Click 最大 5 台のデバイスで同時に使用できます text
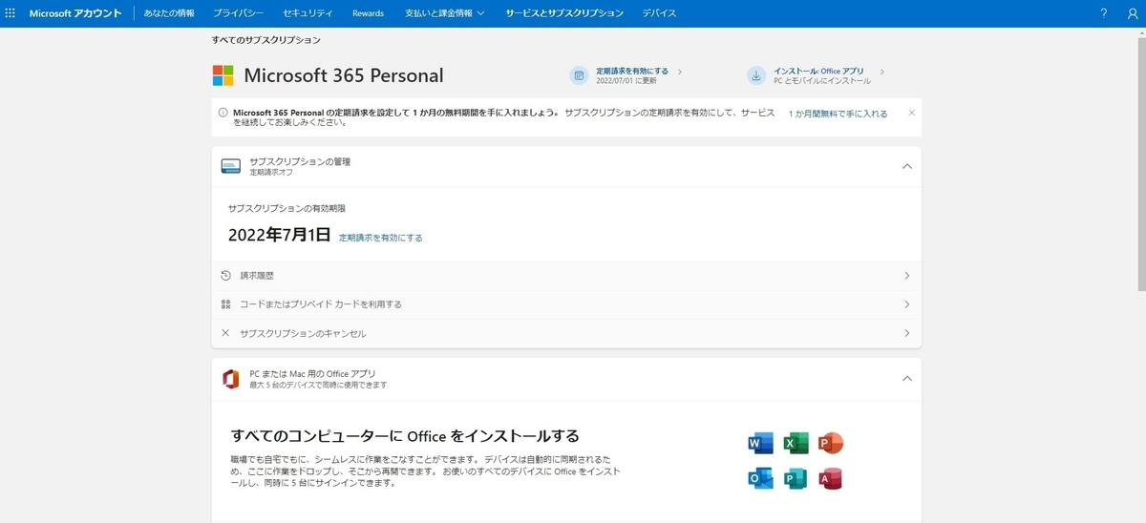Image resolution: width=1146 pixels, height=523 pixels. click(x=318, y=385)
